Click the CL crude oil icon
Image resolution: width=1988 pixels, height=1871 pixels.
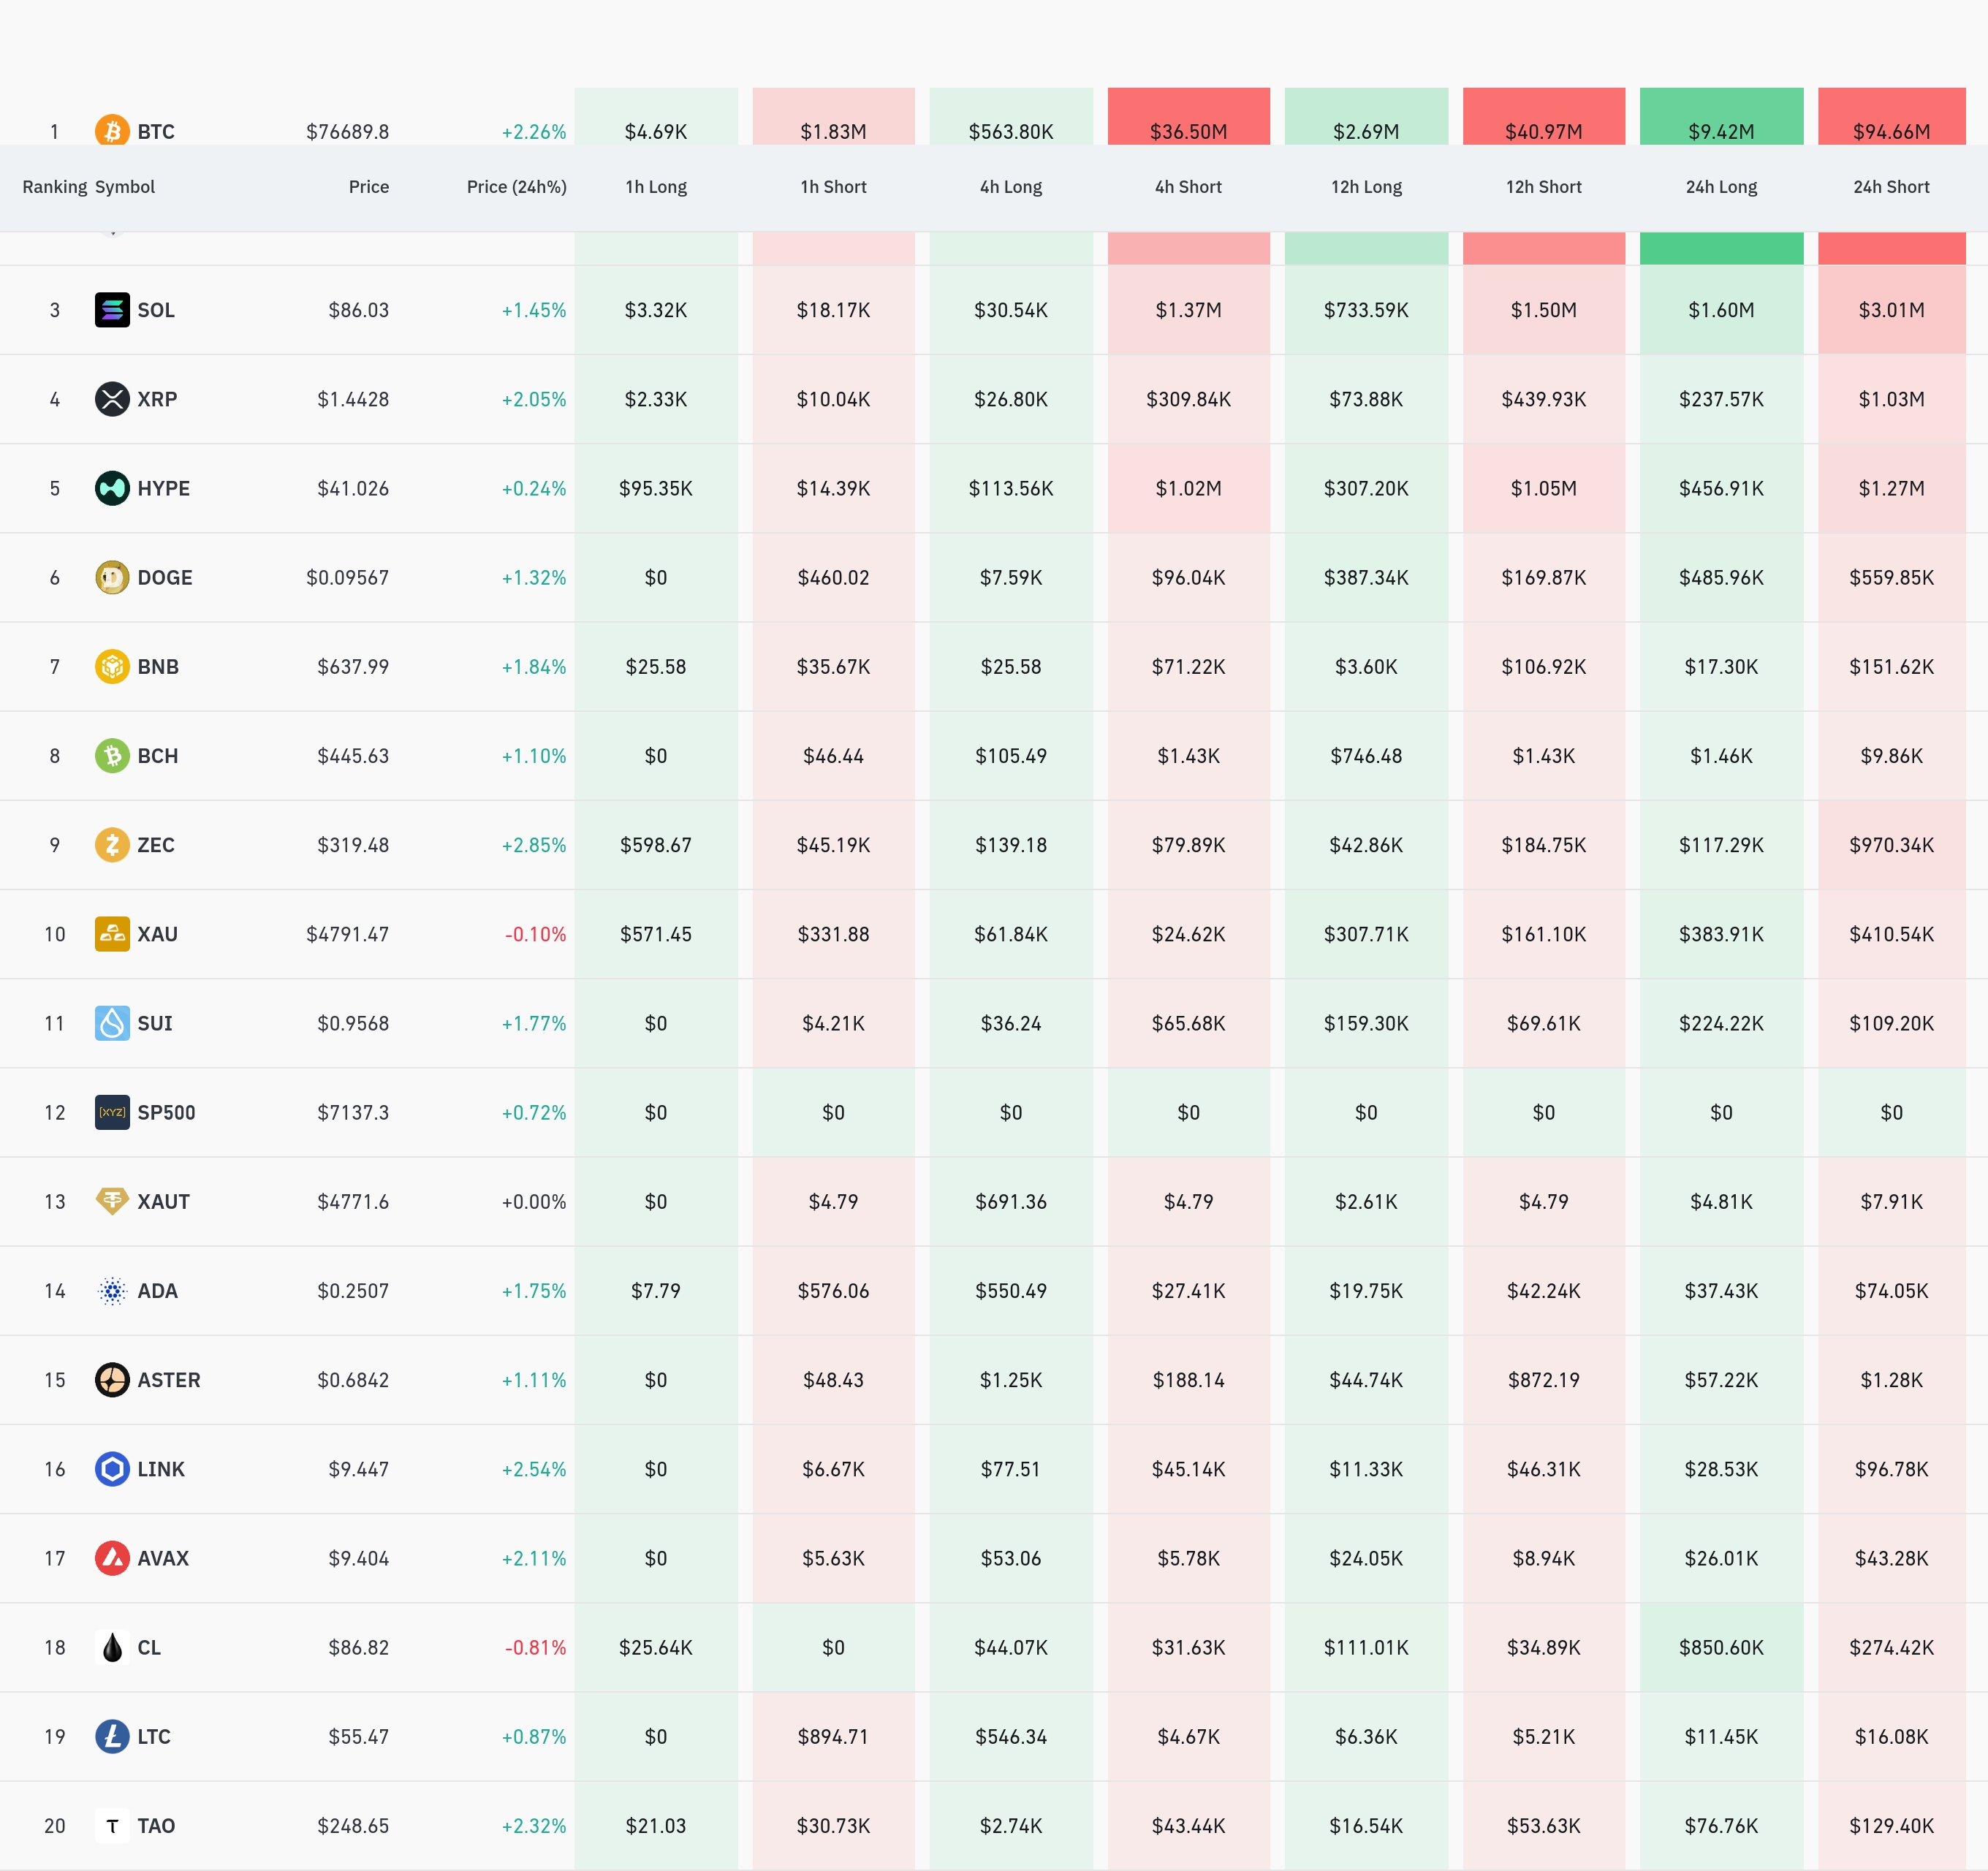click(x=112, y=1647)
